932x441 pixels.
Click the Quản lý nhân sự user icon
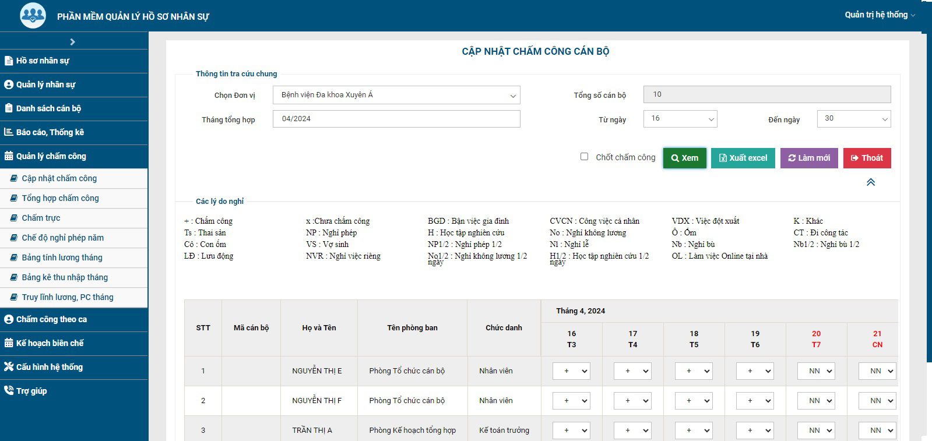[x=8, y=84]
